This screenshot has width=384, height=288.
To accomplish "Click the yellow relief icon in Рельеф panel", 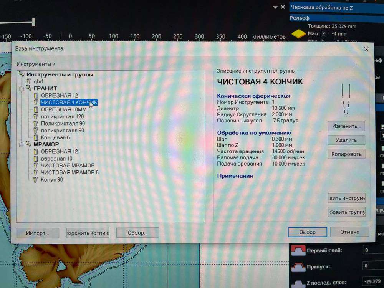I will pyautogui.click(x=297, y=34).
